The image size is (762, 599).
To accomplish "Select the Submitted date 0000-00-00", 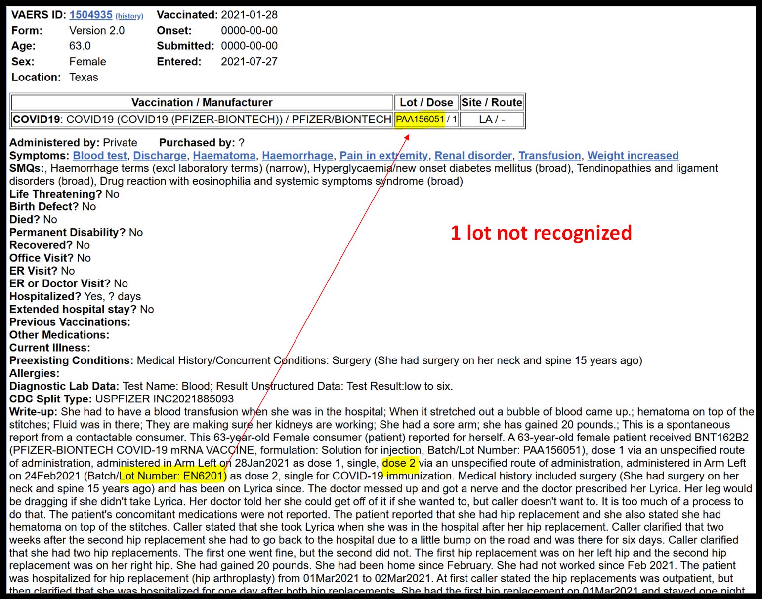I will [x=249, y=46].
